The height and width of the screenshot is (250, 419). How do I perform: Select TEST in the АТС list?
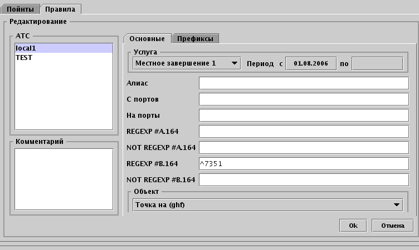64,57
